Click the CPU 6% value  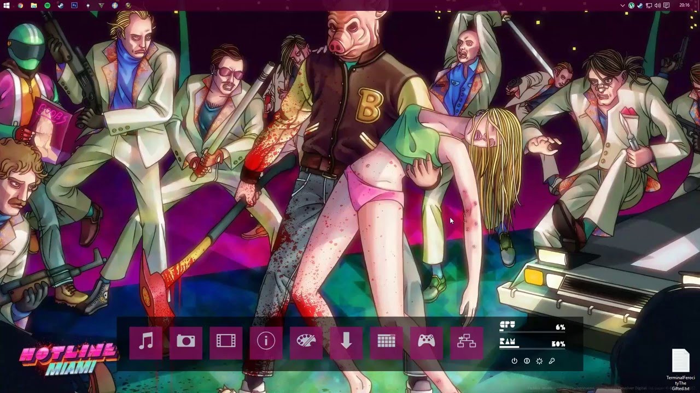(x=560, y=327)
